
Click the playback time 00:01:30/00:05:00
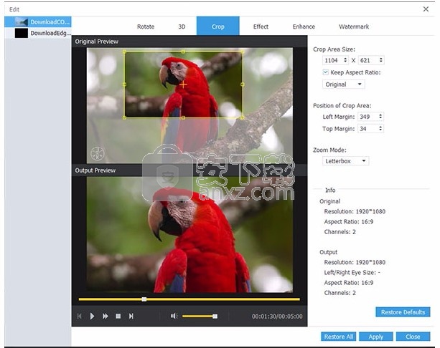277,316
